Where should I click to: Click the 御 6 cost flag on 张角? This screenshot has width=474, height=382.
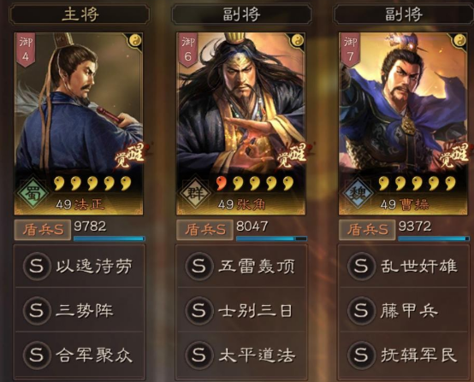coord(187,50)
